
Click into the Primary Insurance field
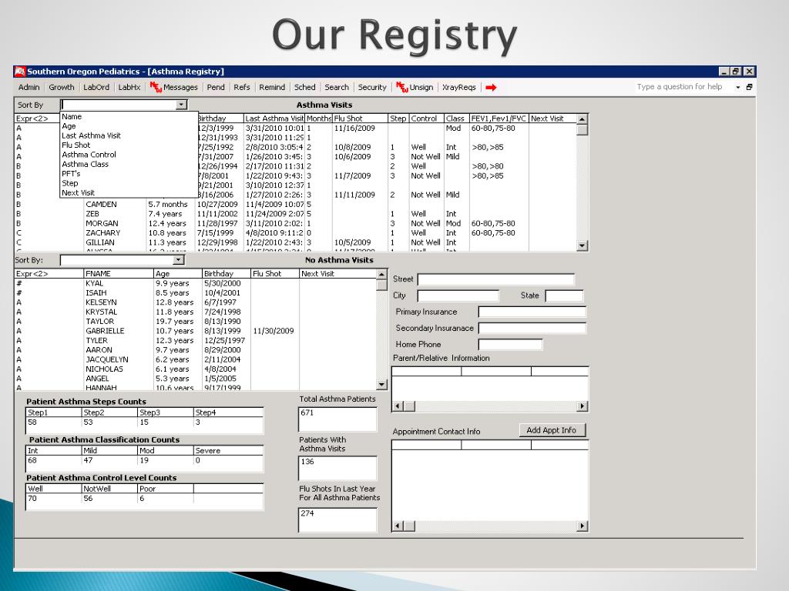coord(532,312)
